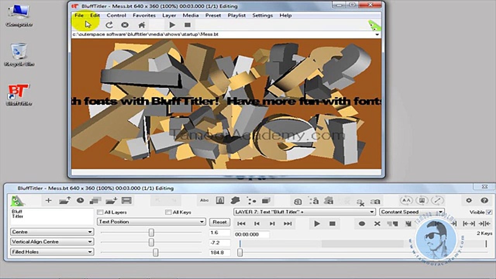Click the outward arrows key spacing icon
Screen dimensions: 496x279
coord(469,224)
